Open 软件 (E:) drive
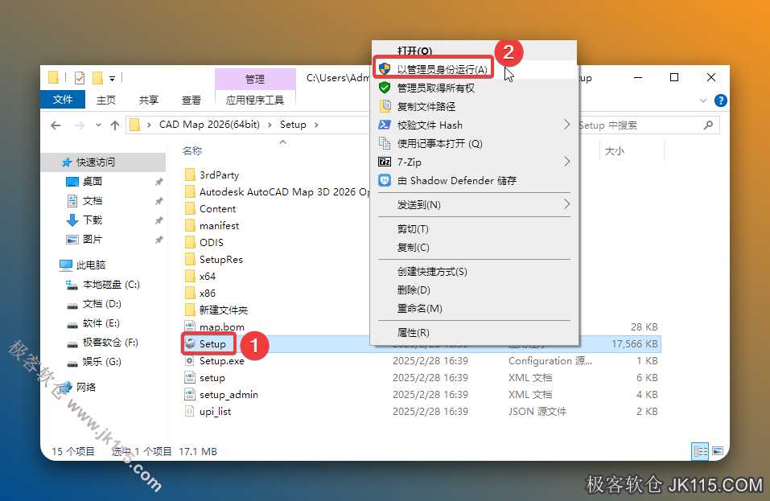 tap(101, 323)
